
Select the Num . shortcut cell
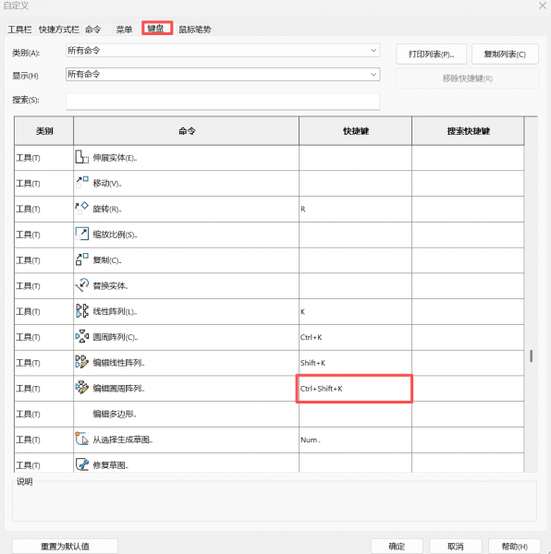click(x=355, y=440)
